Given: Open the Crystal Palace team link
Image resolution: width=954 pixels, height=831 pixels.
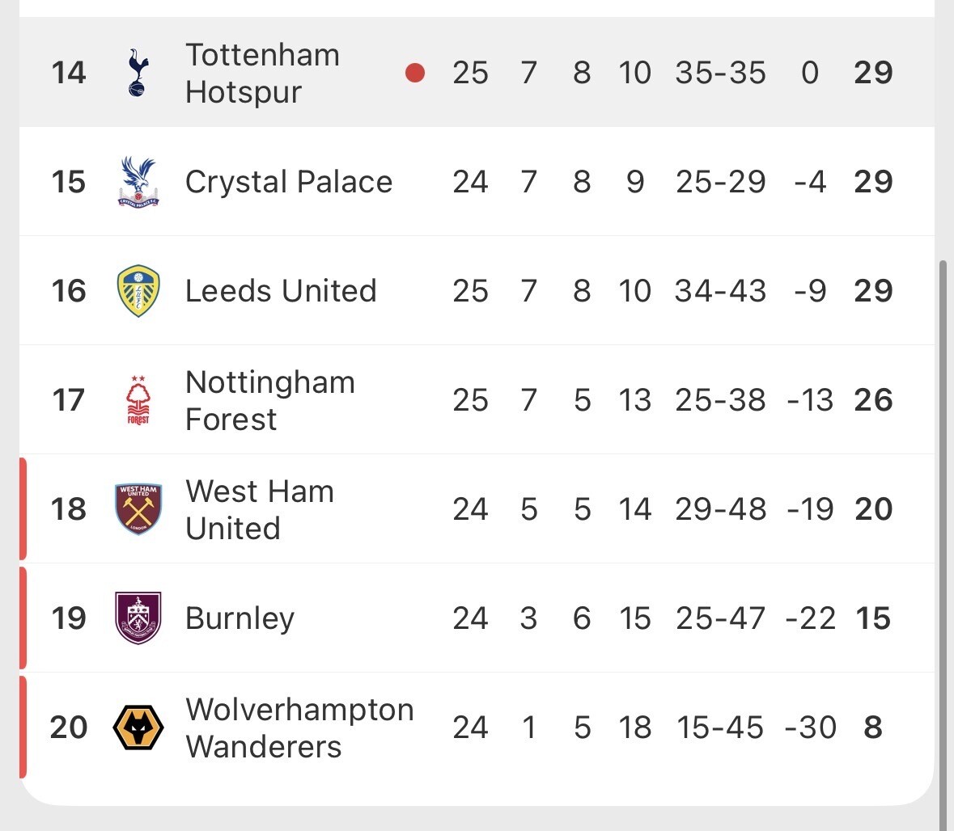Looking at the screenshot, I should click(x=288, y=182).
